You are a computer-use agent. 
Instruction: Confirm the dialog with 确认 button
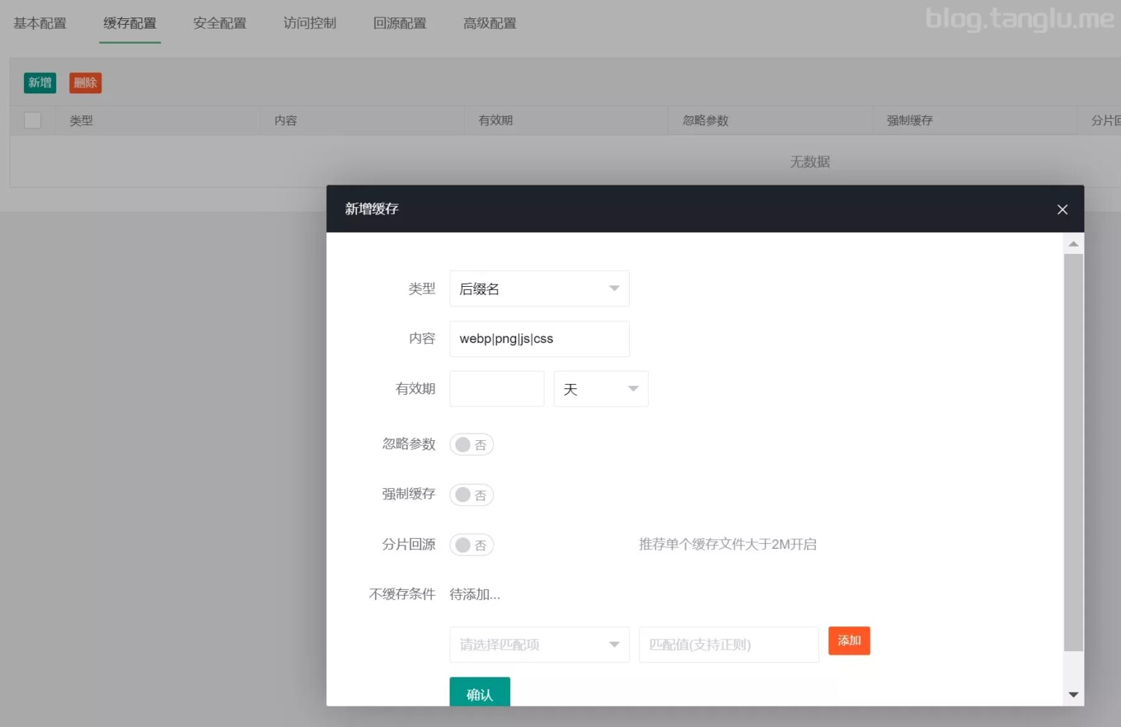479,694
